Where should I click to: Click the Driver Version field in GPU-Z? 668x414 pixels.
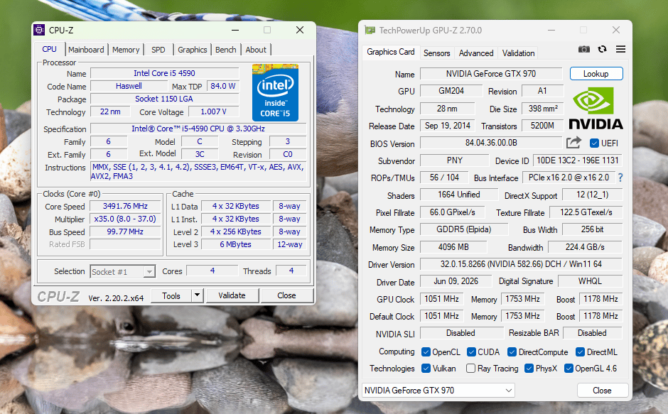point(521,264)
